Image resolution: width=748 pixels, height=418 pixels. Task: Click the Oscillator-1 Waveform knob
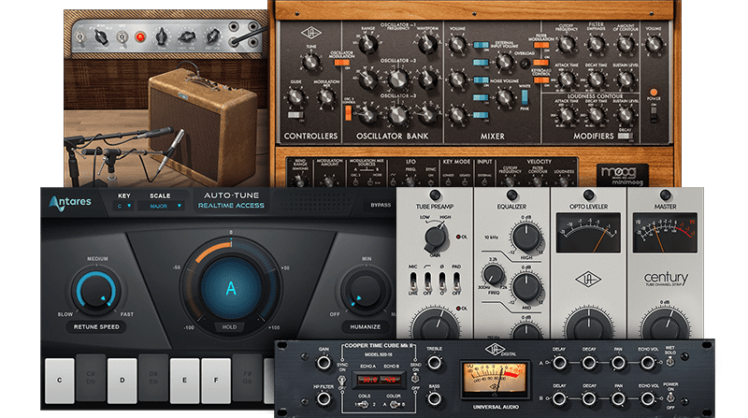(x=427, y=44)
